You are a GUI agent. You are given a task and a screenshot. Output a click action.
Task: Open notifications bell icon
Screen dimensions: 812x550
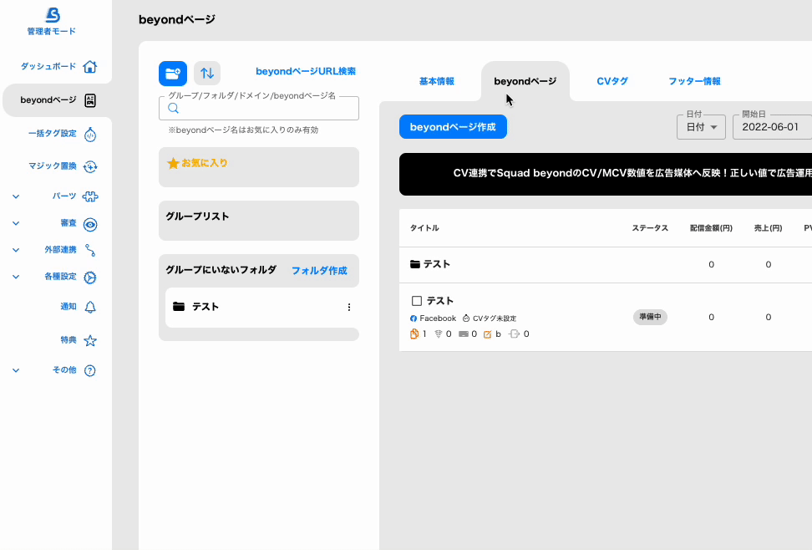90,307
